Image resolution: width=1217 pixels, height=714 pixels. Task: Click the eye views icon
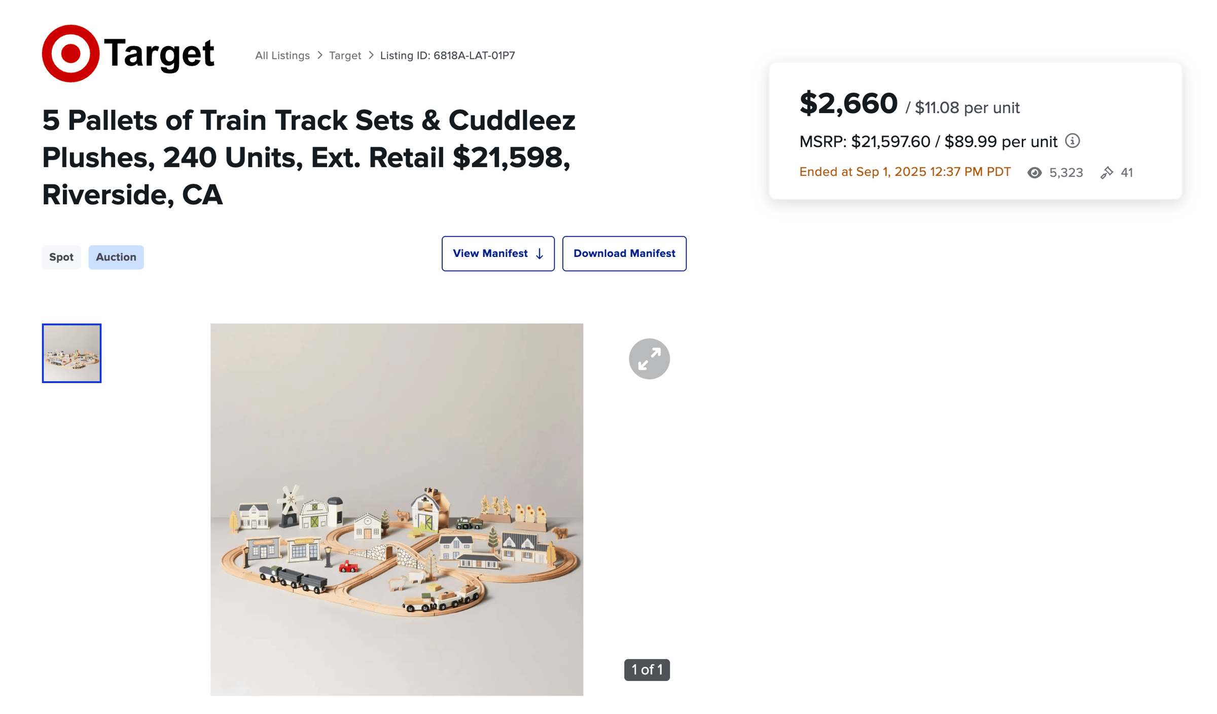(1034, 173)
